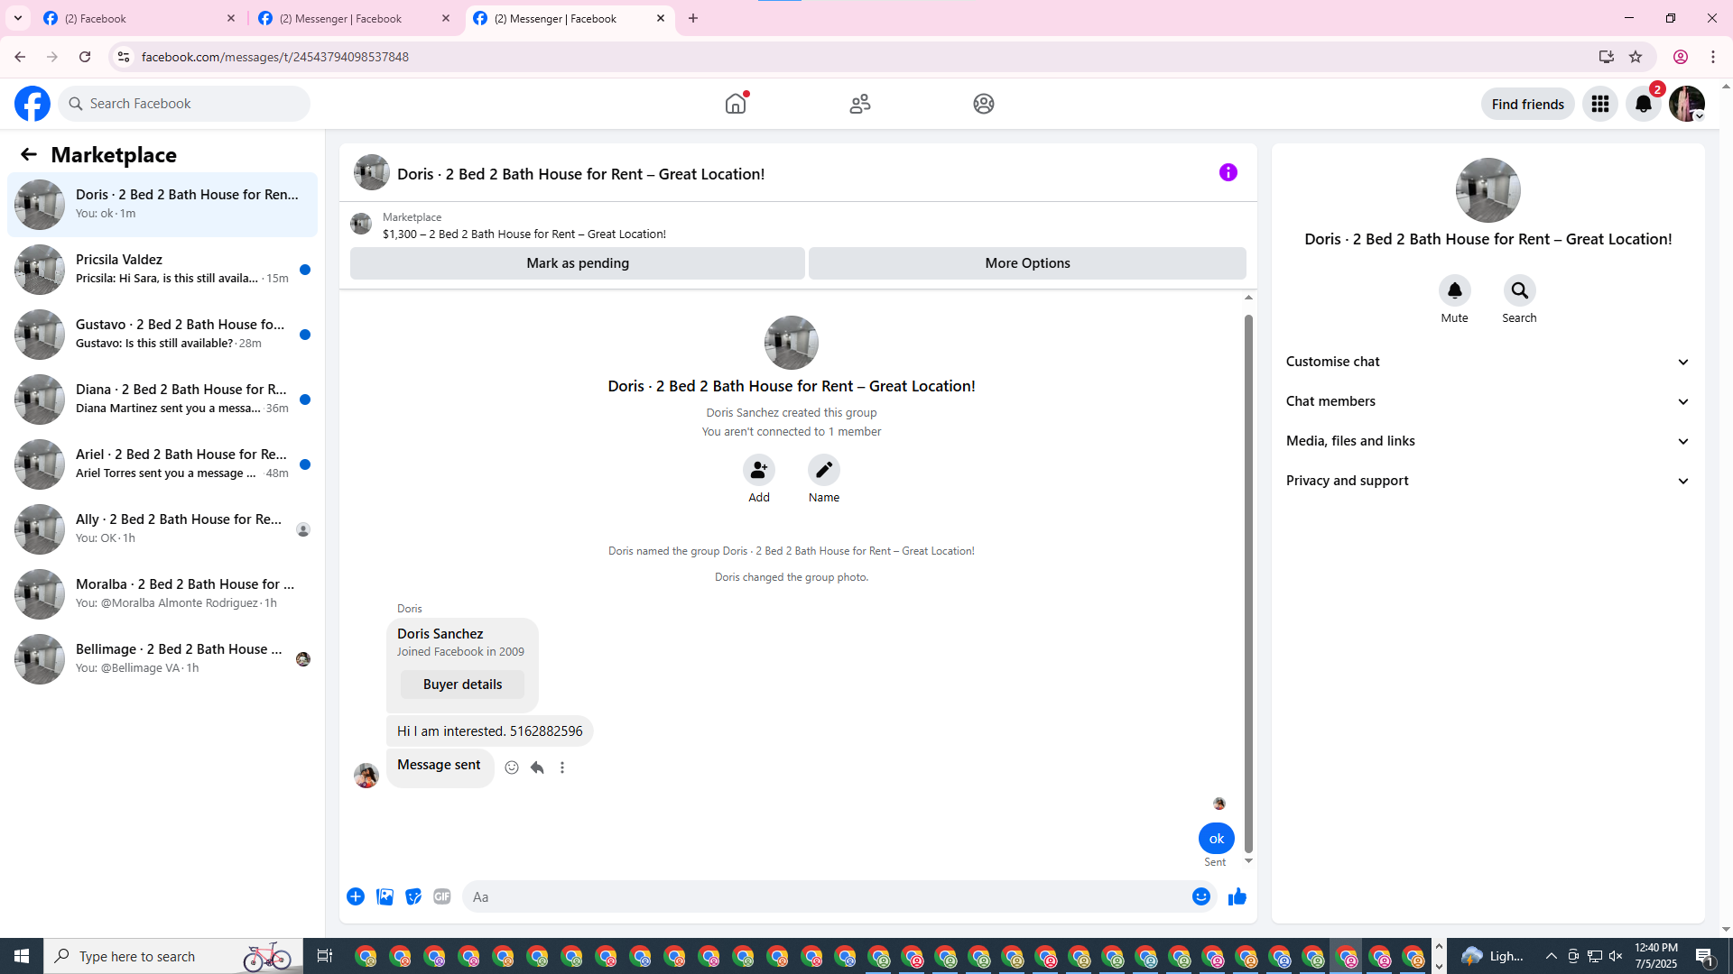
Task: Expand the Customise chat section
Action: [x=1487, y=362]
